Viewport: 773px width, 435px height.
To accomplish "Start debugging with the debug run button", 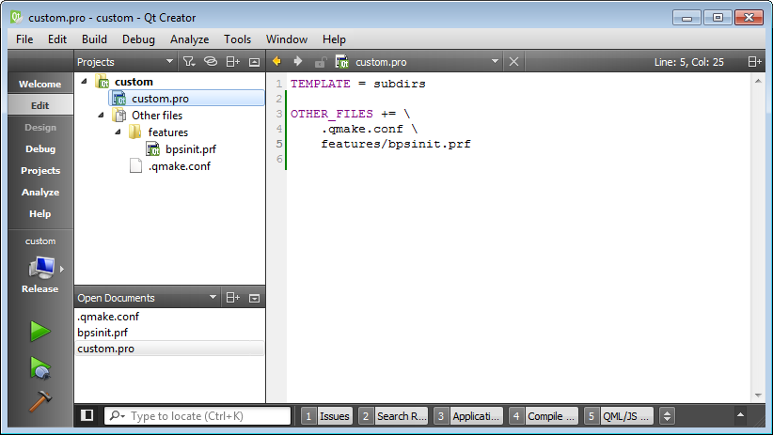I will (x=40, y=368).
